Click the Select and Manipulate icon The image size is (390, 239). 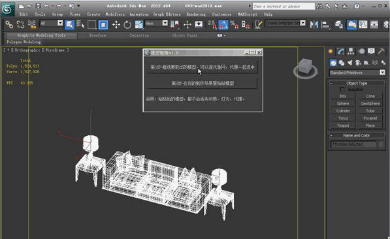(187, 24)
